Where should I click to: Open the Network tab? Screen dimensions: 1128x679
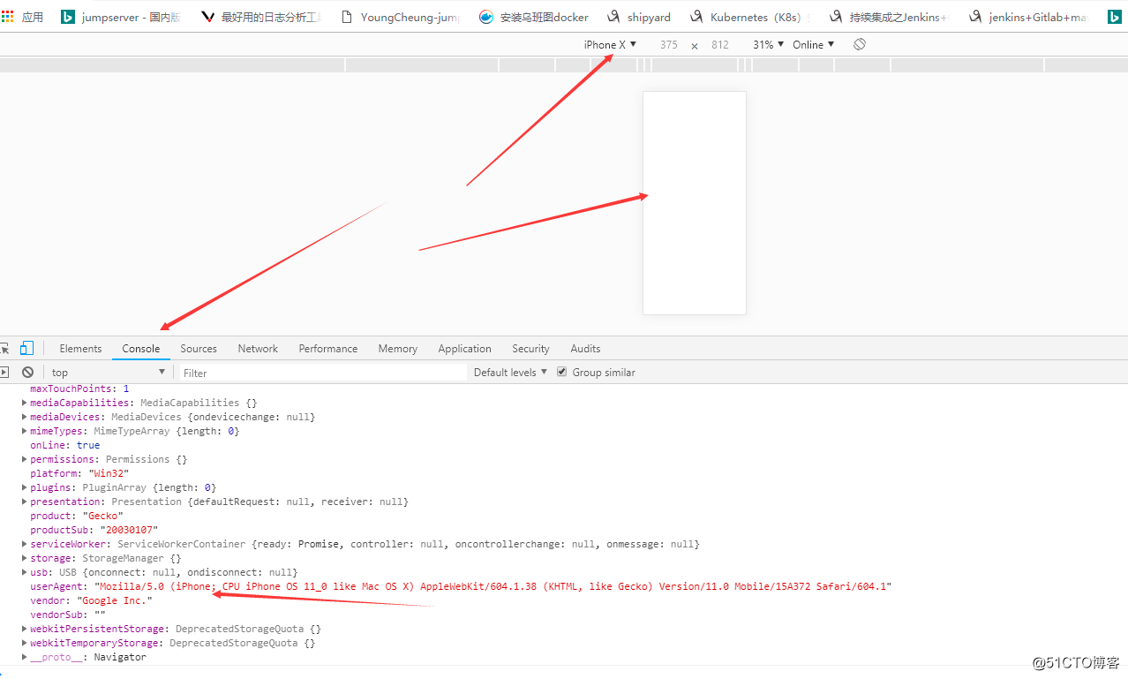(258, 349)
